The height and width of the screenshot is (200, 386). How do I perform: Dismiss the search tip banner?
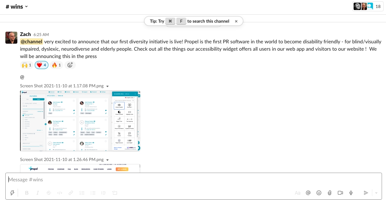(x=236, y=21)
